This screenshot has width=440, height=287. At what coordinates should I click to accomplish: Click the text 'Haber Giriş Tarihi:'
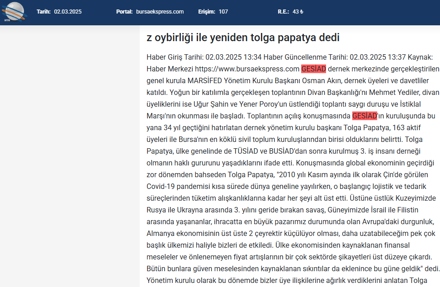click(x=175, y=57)
